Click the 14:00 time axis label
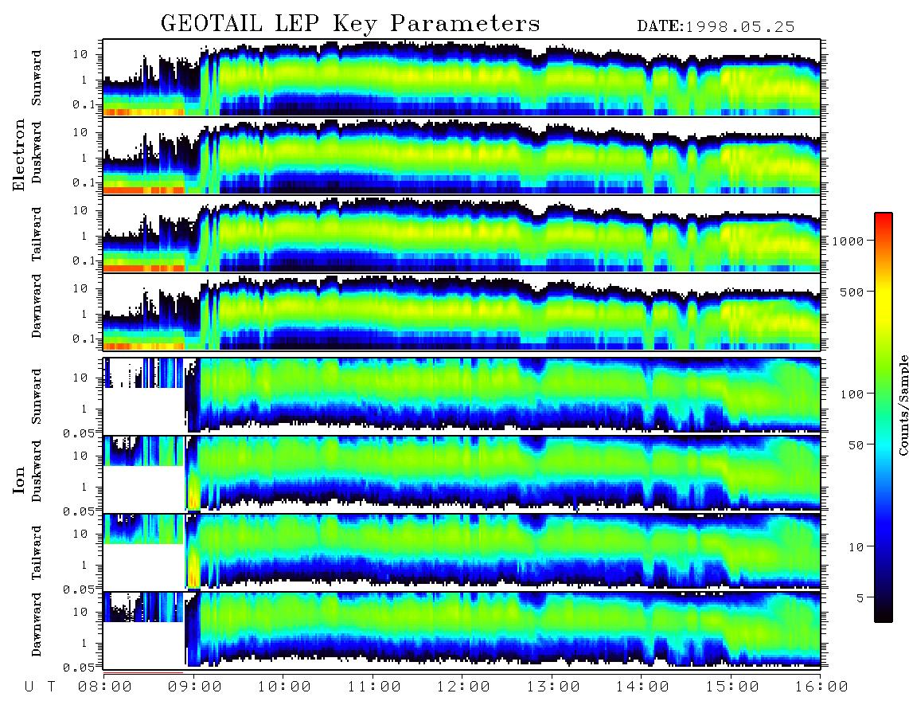 pyautogui.click(x=642, y=687)
